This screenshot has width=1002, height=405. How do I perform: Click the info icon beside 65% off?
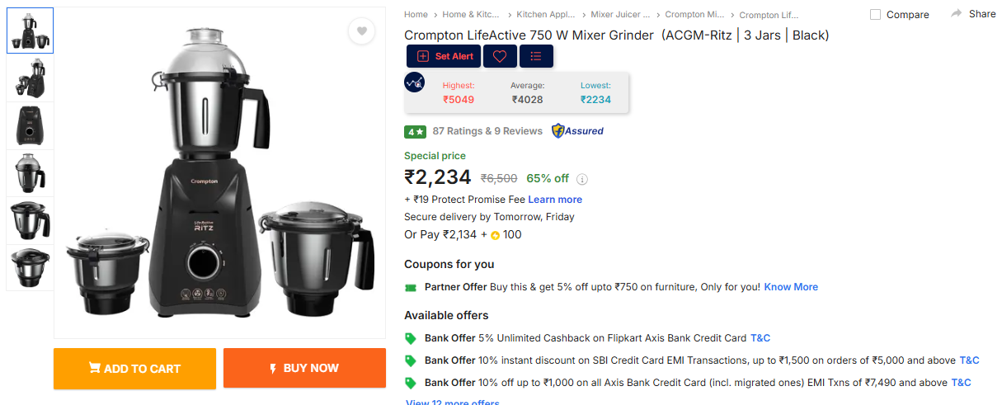pos(582,179)
